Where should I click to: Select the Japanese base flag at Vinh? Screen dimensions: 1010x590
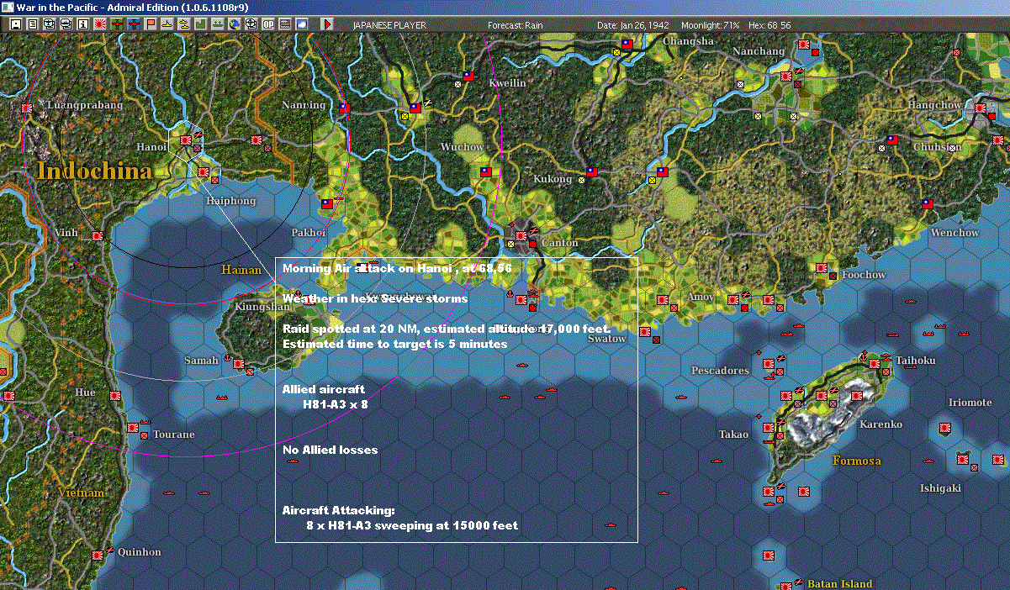[97, 236]
